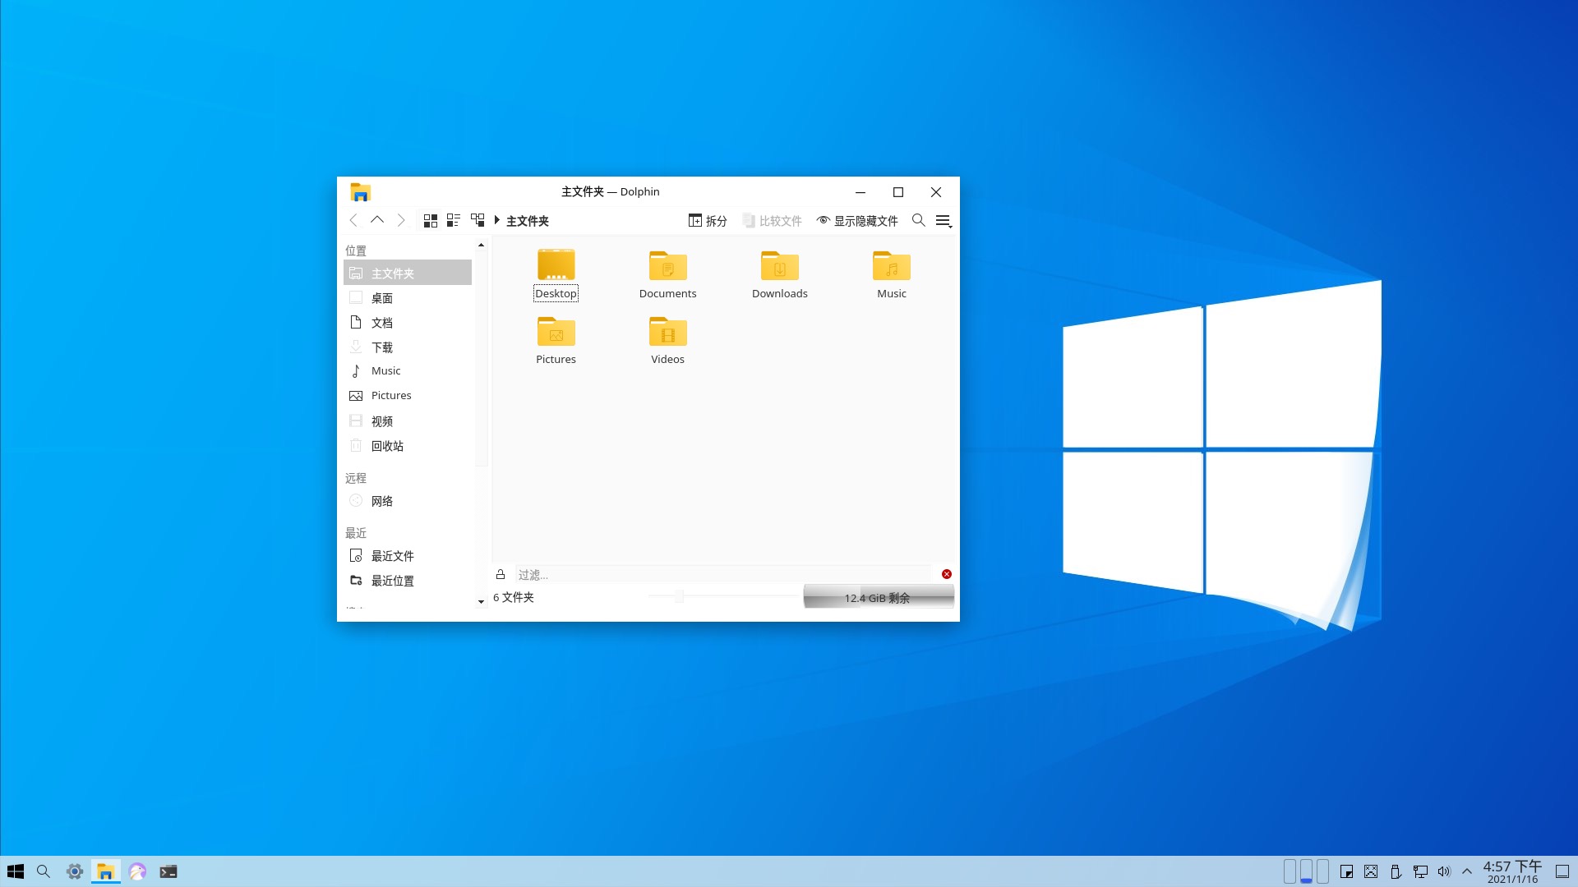The width and height of the screenshot is (1578, 887).
Task: Switch to details tree view mode
Action: [x=478, y=220]
